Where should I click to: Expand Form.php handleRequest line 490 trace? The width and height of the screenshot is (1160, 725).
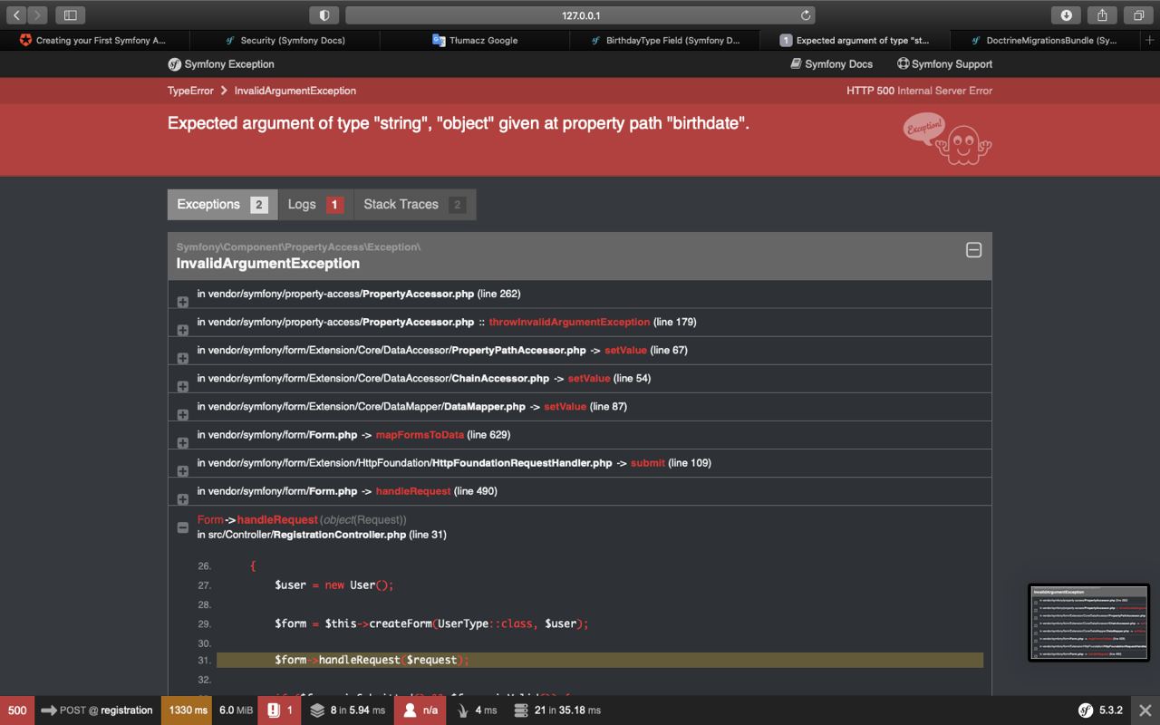[x=182, y=498]
